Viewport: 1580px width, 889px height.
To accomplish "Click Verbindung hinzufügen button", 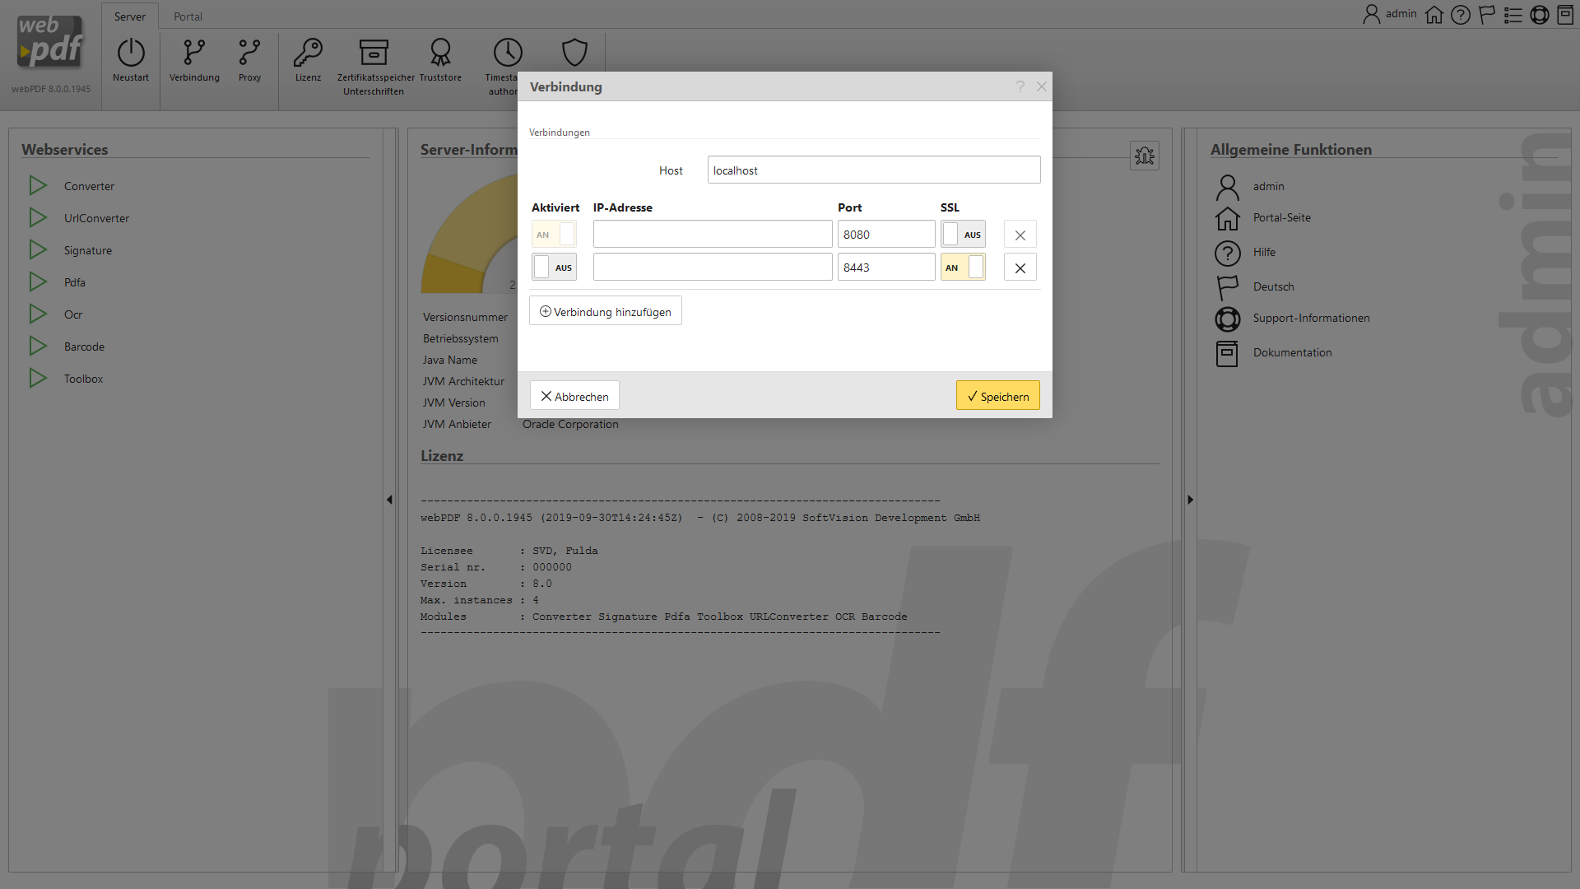I will 606,311.
